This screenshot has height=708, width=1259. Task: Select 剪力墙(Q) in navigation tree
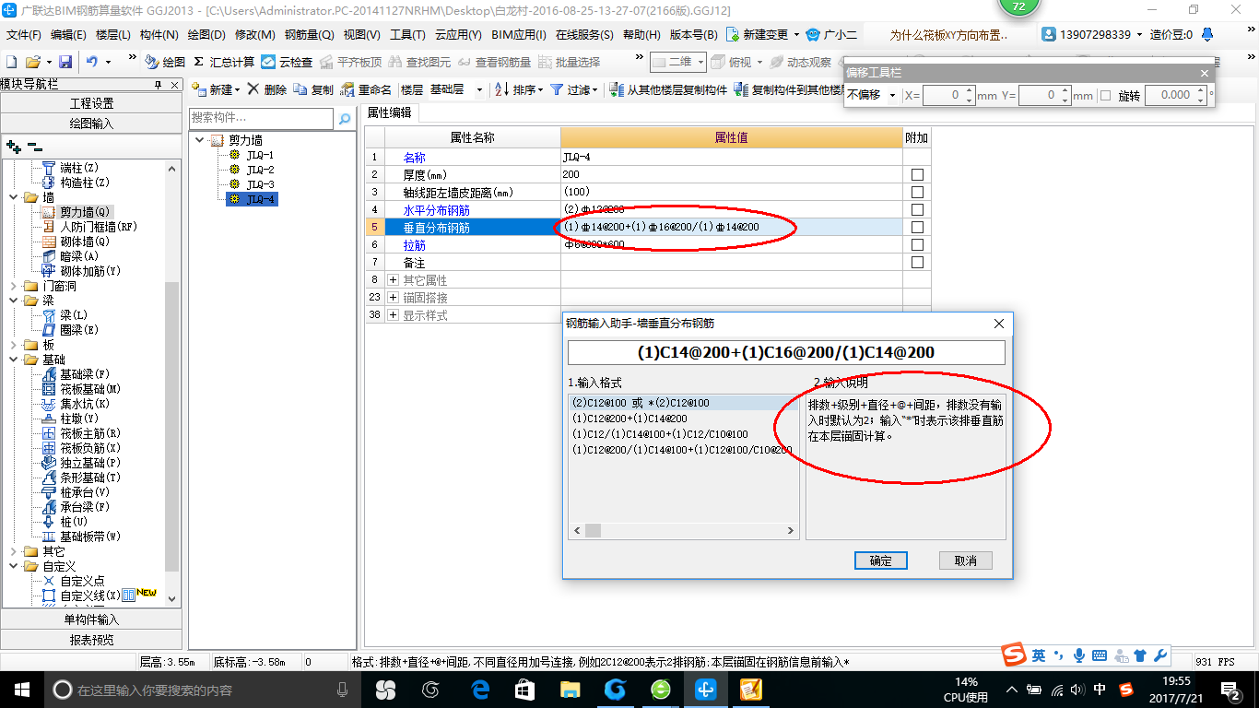[76, 212]
